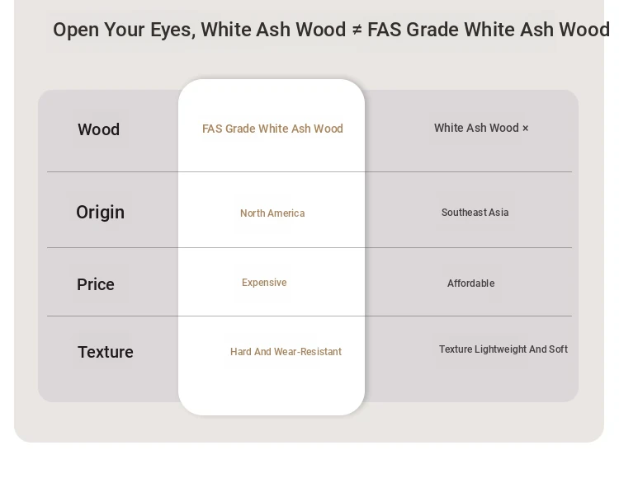
Task: Select the 'Southeast Asia' origin cell
Action: tap(475, 213)
